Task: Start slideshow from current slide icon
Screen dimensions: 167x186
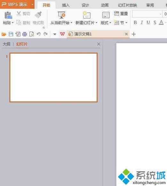Action: [61, 15]
